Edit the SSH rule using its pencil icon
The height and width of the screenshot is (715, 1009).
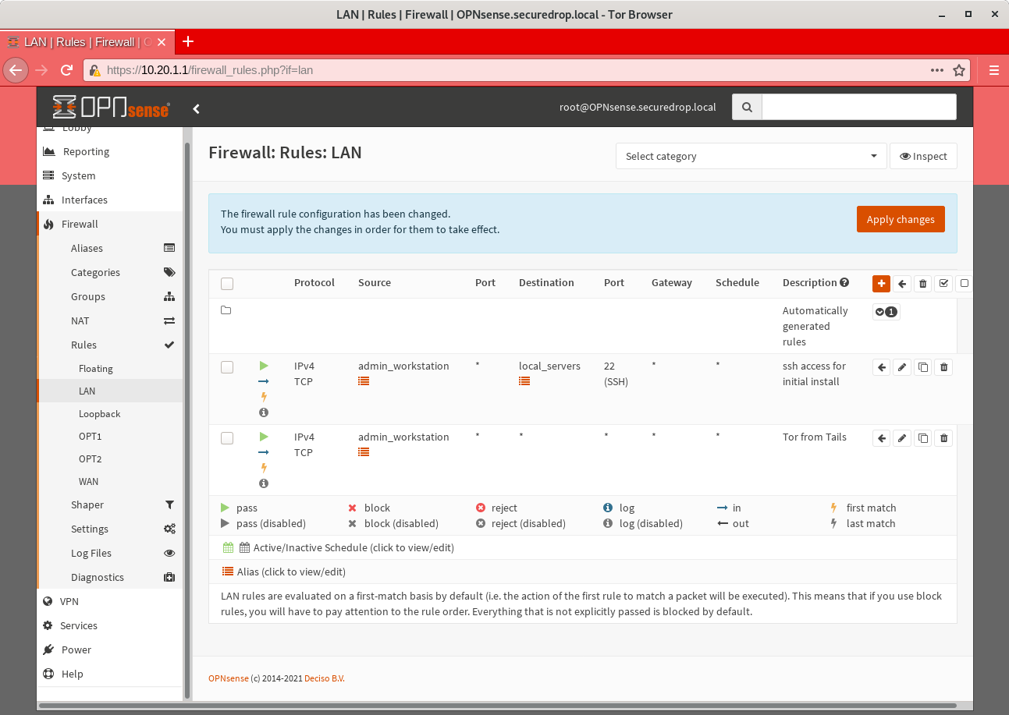pyautogui.click(x=902, y=366)
